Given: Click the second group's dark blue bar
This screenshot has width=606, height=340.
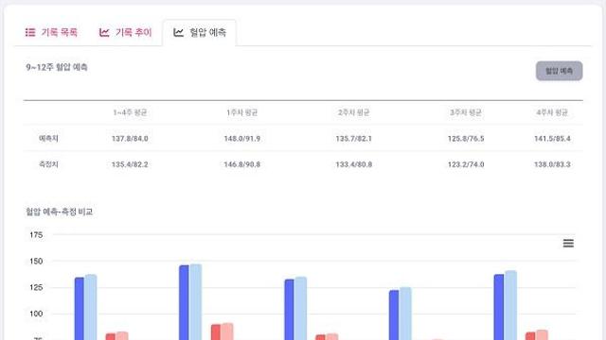Looking at the screenshot, I should [x=185, y=302].
